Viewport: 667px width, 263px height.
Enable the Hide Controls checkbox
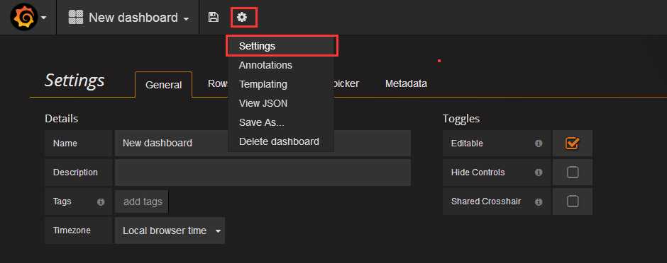tap(573, 173)
